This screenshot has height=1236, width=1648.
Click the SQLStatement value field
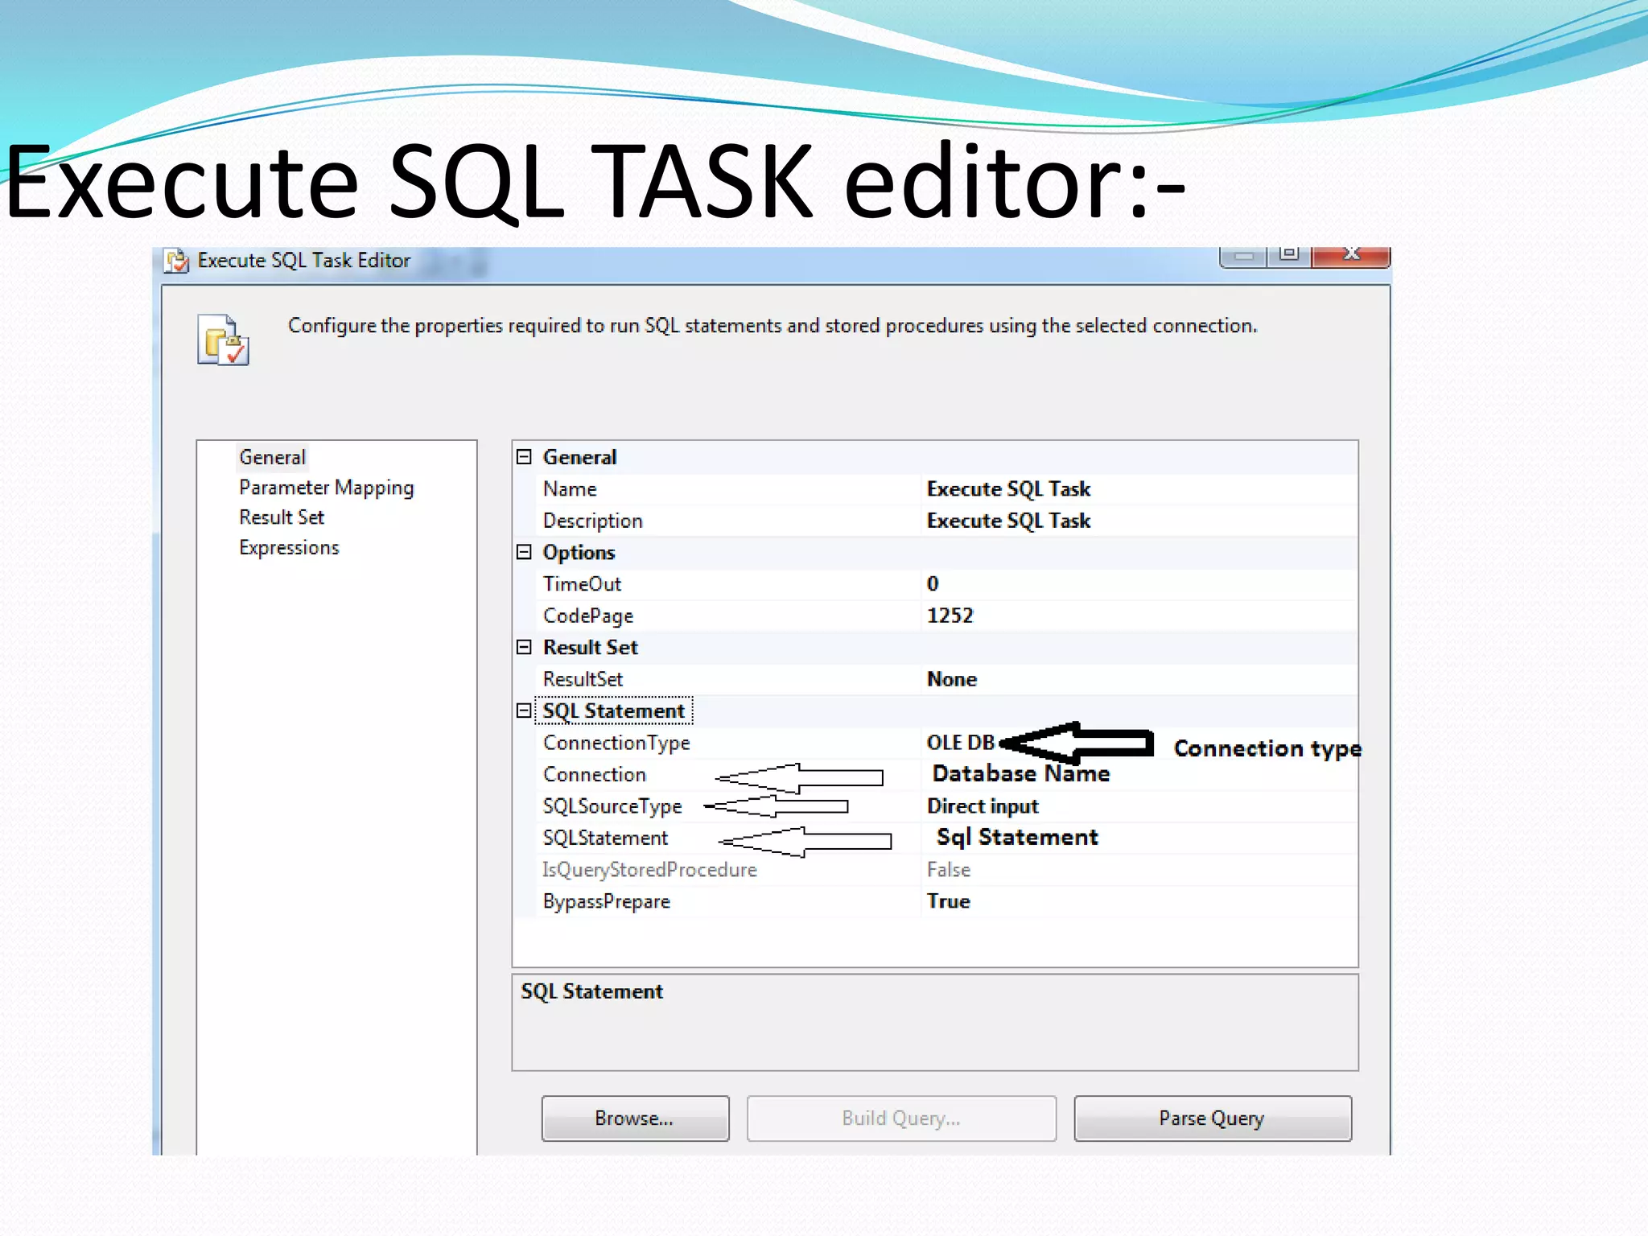pos(1139,838)
